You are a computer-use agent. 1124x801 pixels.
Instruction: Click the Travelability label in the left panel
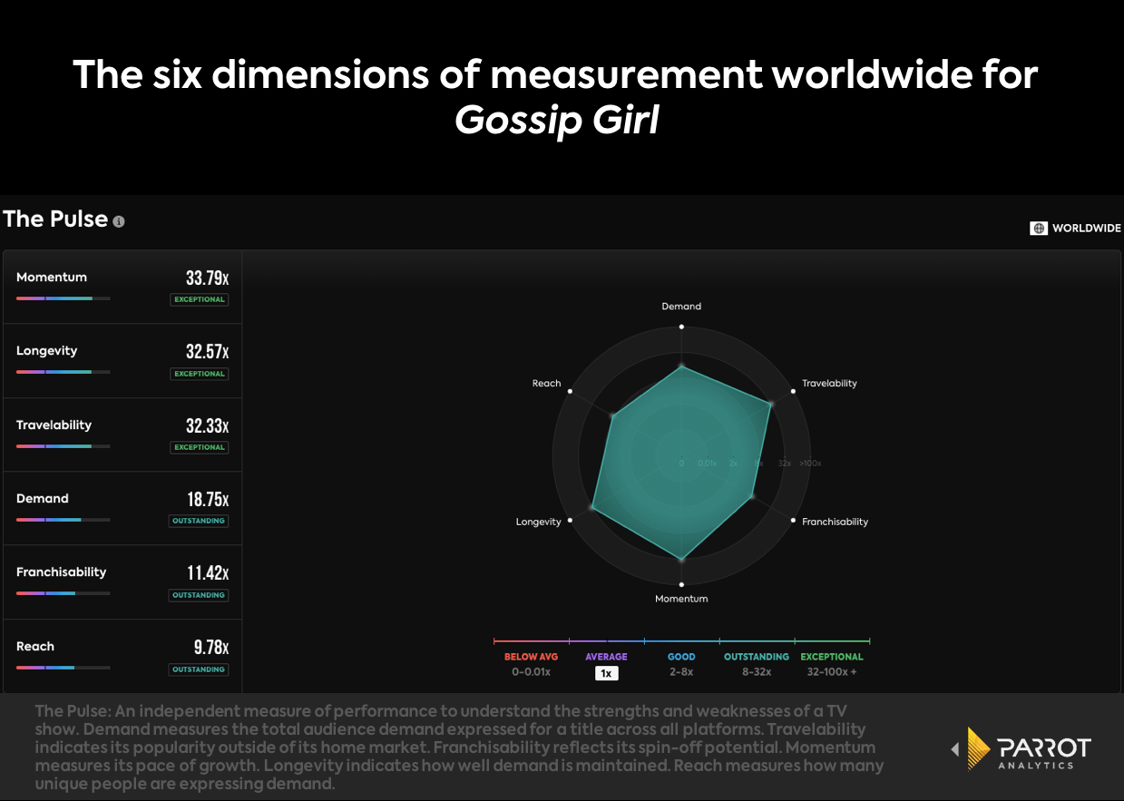point(54,425)
